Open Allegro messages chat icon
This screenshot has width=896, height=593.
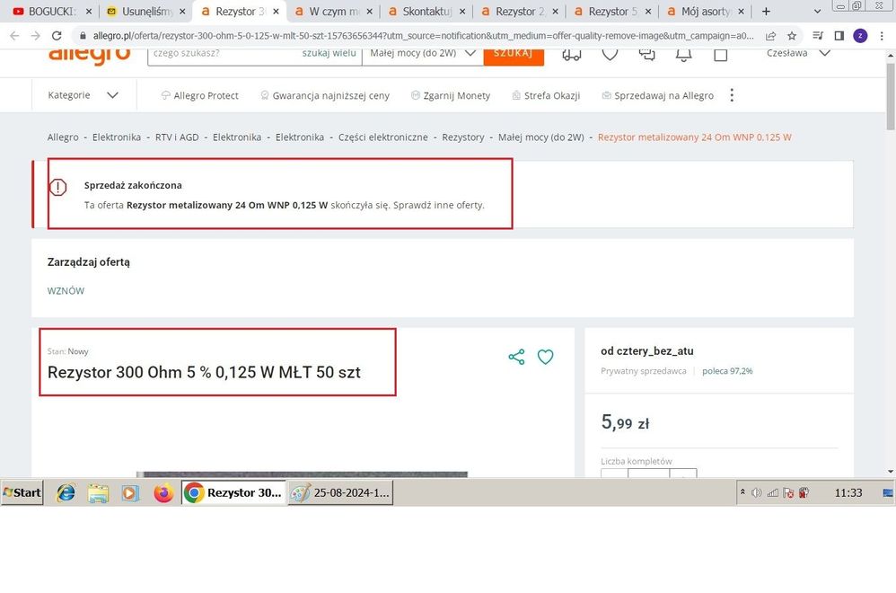pos(646,55)
